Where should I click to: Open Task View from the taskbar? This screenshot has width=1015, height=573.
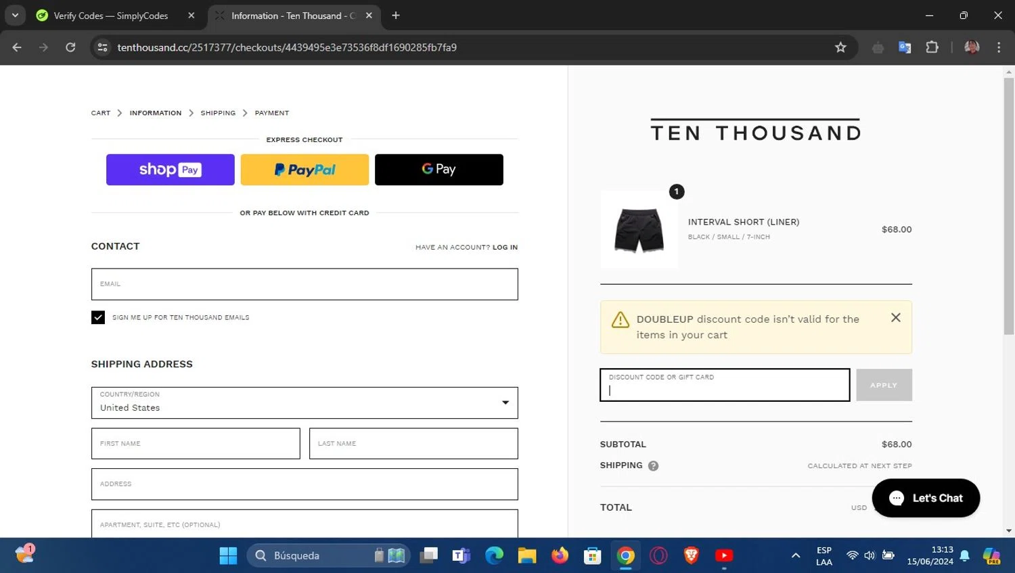point(428,555)
